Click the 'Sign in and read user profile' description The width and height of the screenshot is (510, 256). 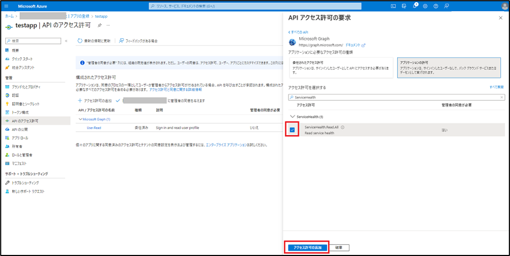(x=177, y=128)
